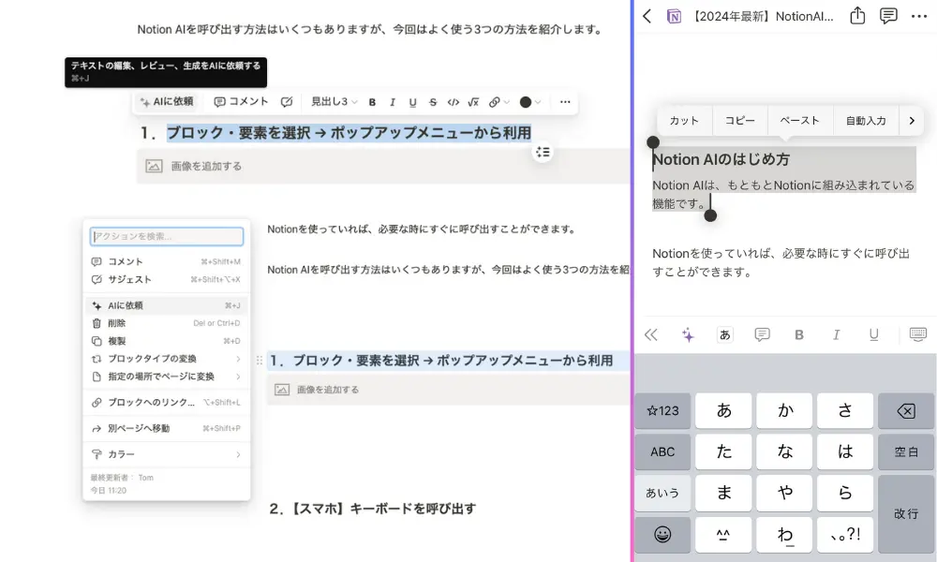This screenshot has width=937, height=562.
Task: Tap the 改行 return key
Action: (906, 513)
